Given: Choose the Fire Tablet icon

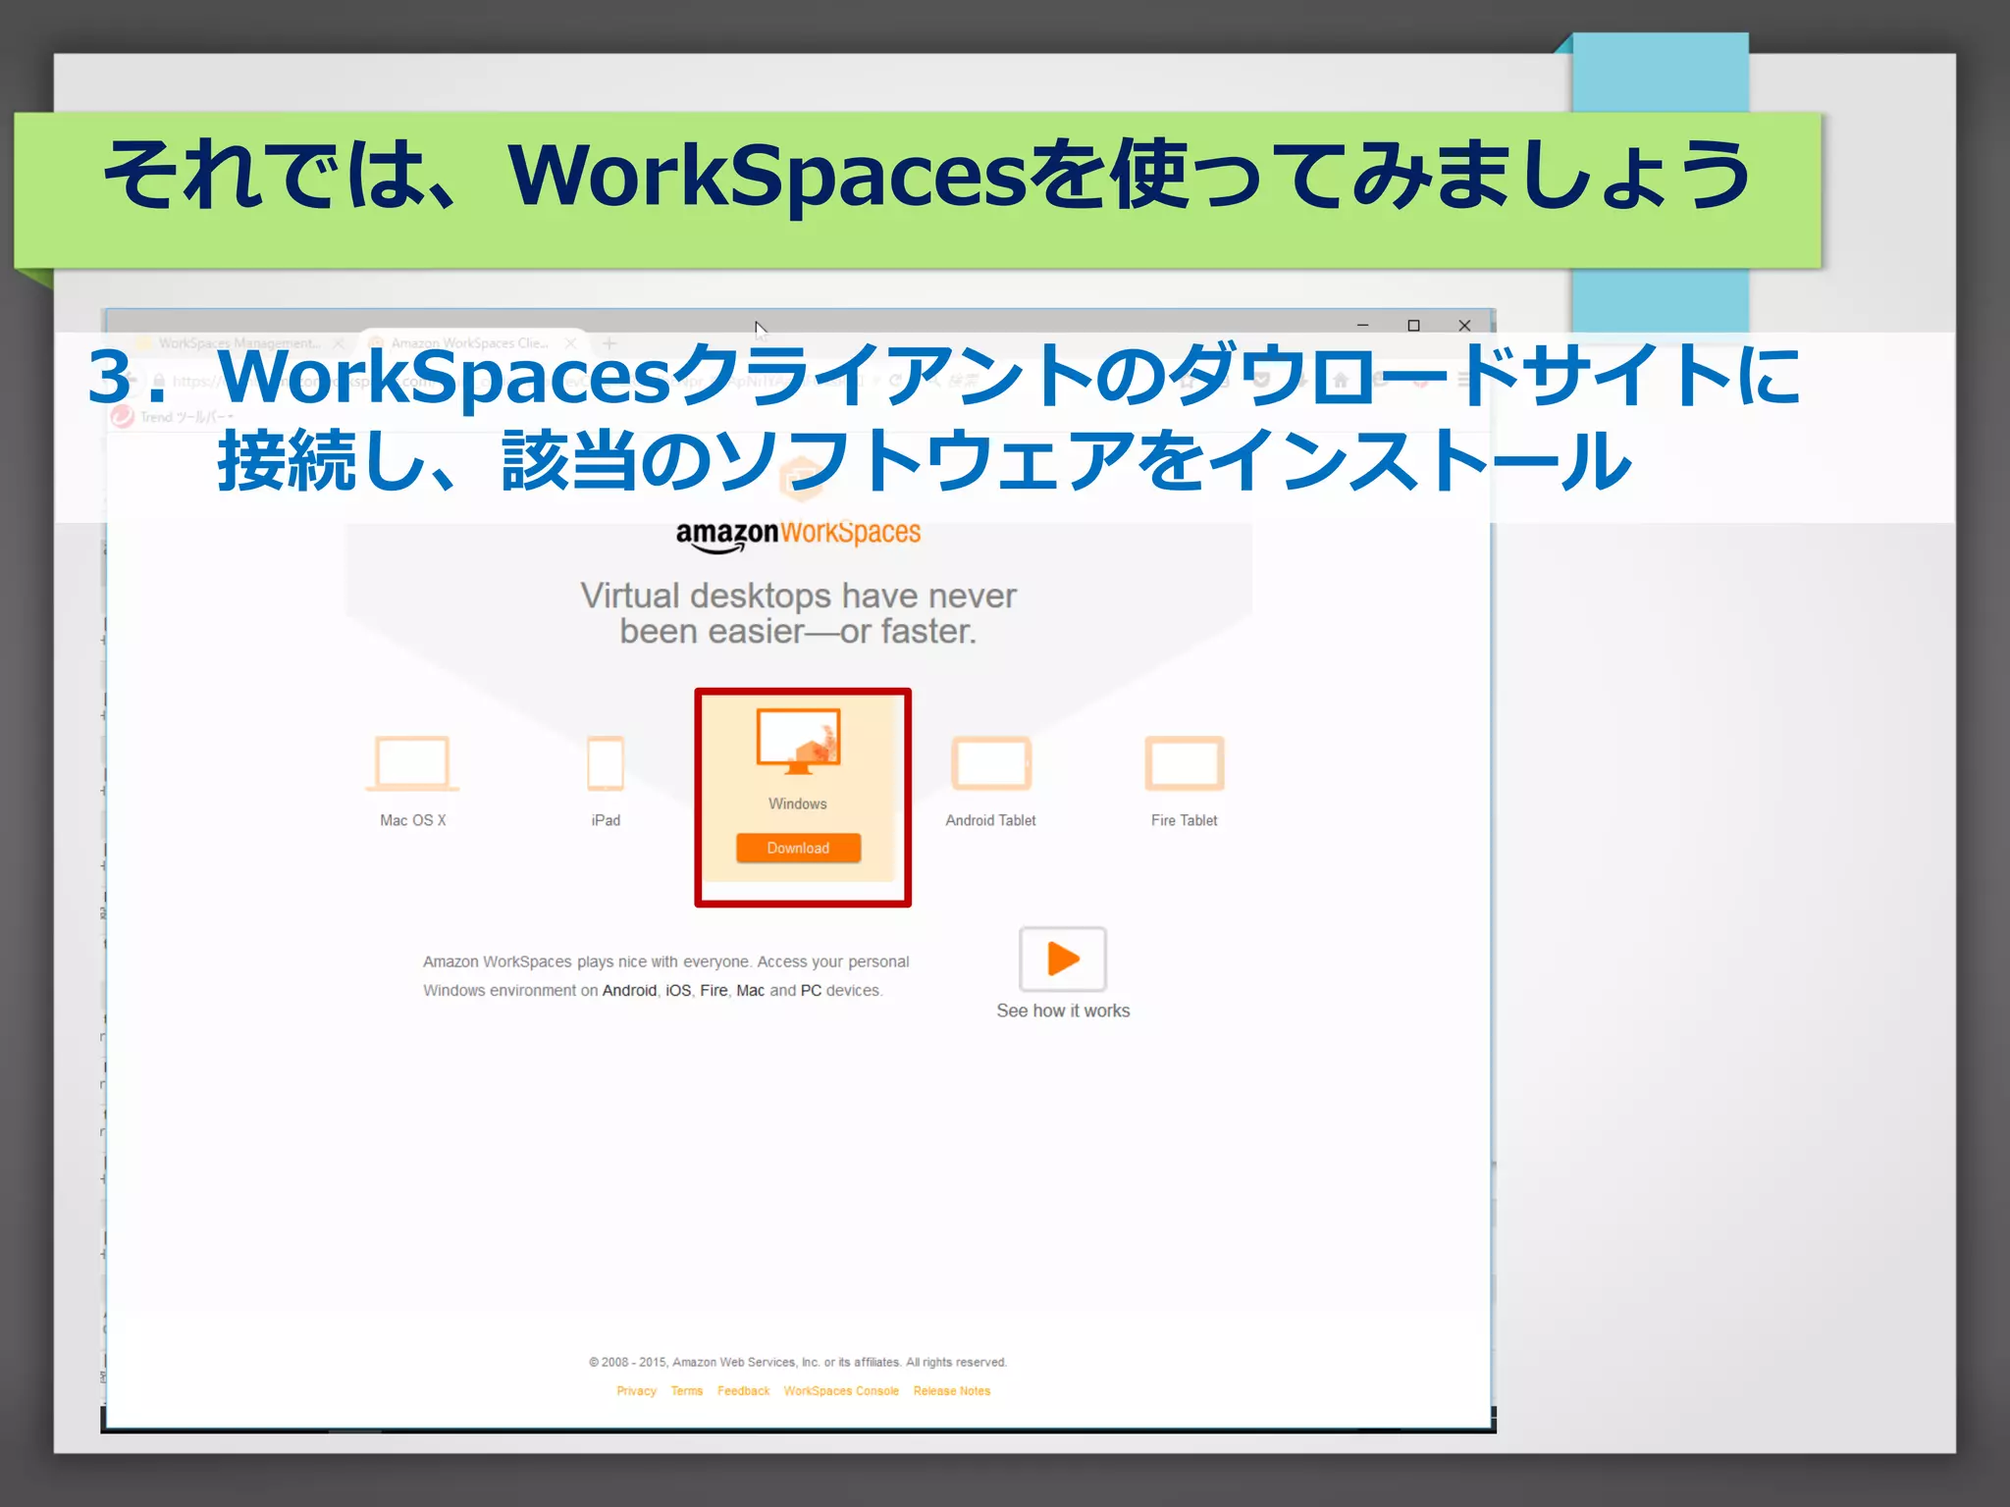Looking at the screenshot, I should coord(1185,763).
